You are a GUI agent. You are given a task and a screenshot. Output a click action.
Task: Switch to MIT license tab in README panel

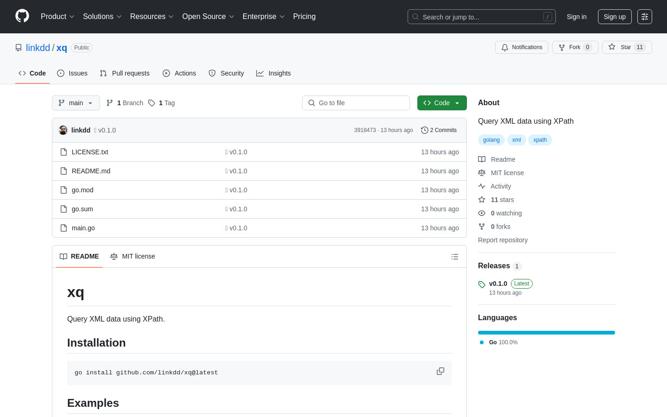132,256
